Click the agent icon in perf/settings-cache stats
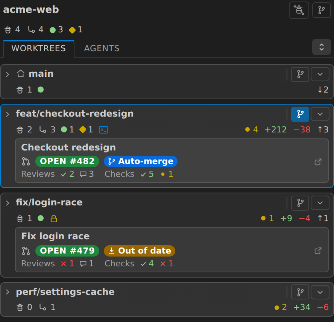The image size is (334, 322). click(x=20, y=307)
